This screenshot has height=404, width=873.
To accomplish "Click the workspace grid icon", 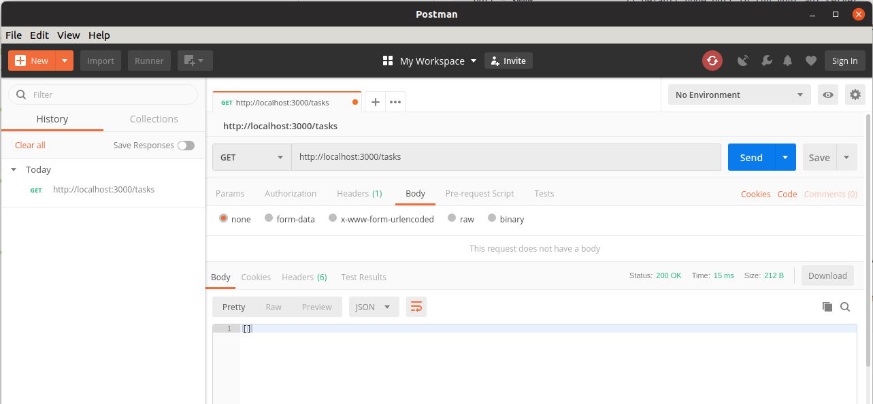I will point(388,61).
